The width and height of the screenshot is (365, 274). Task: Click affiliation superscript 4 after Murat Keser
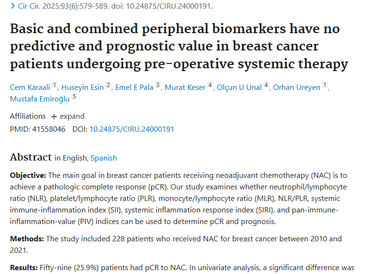click(x=210, y=86)
